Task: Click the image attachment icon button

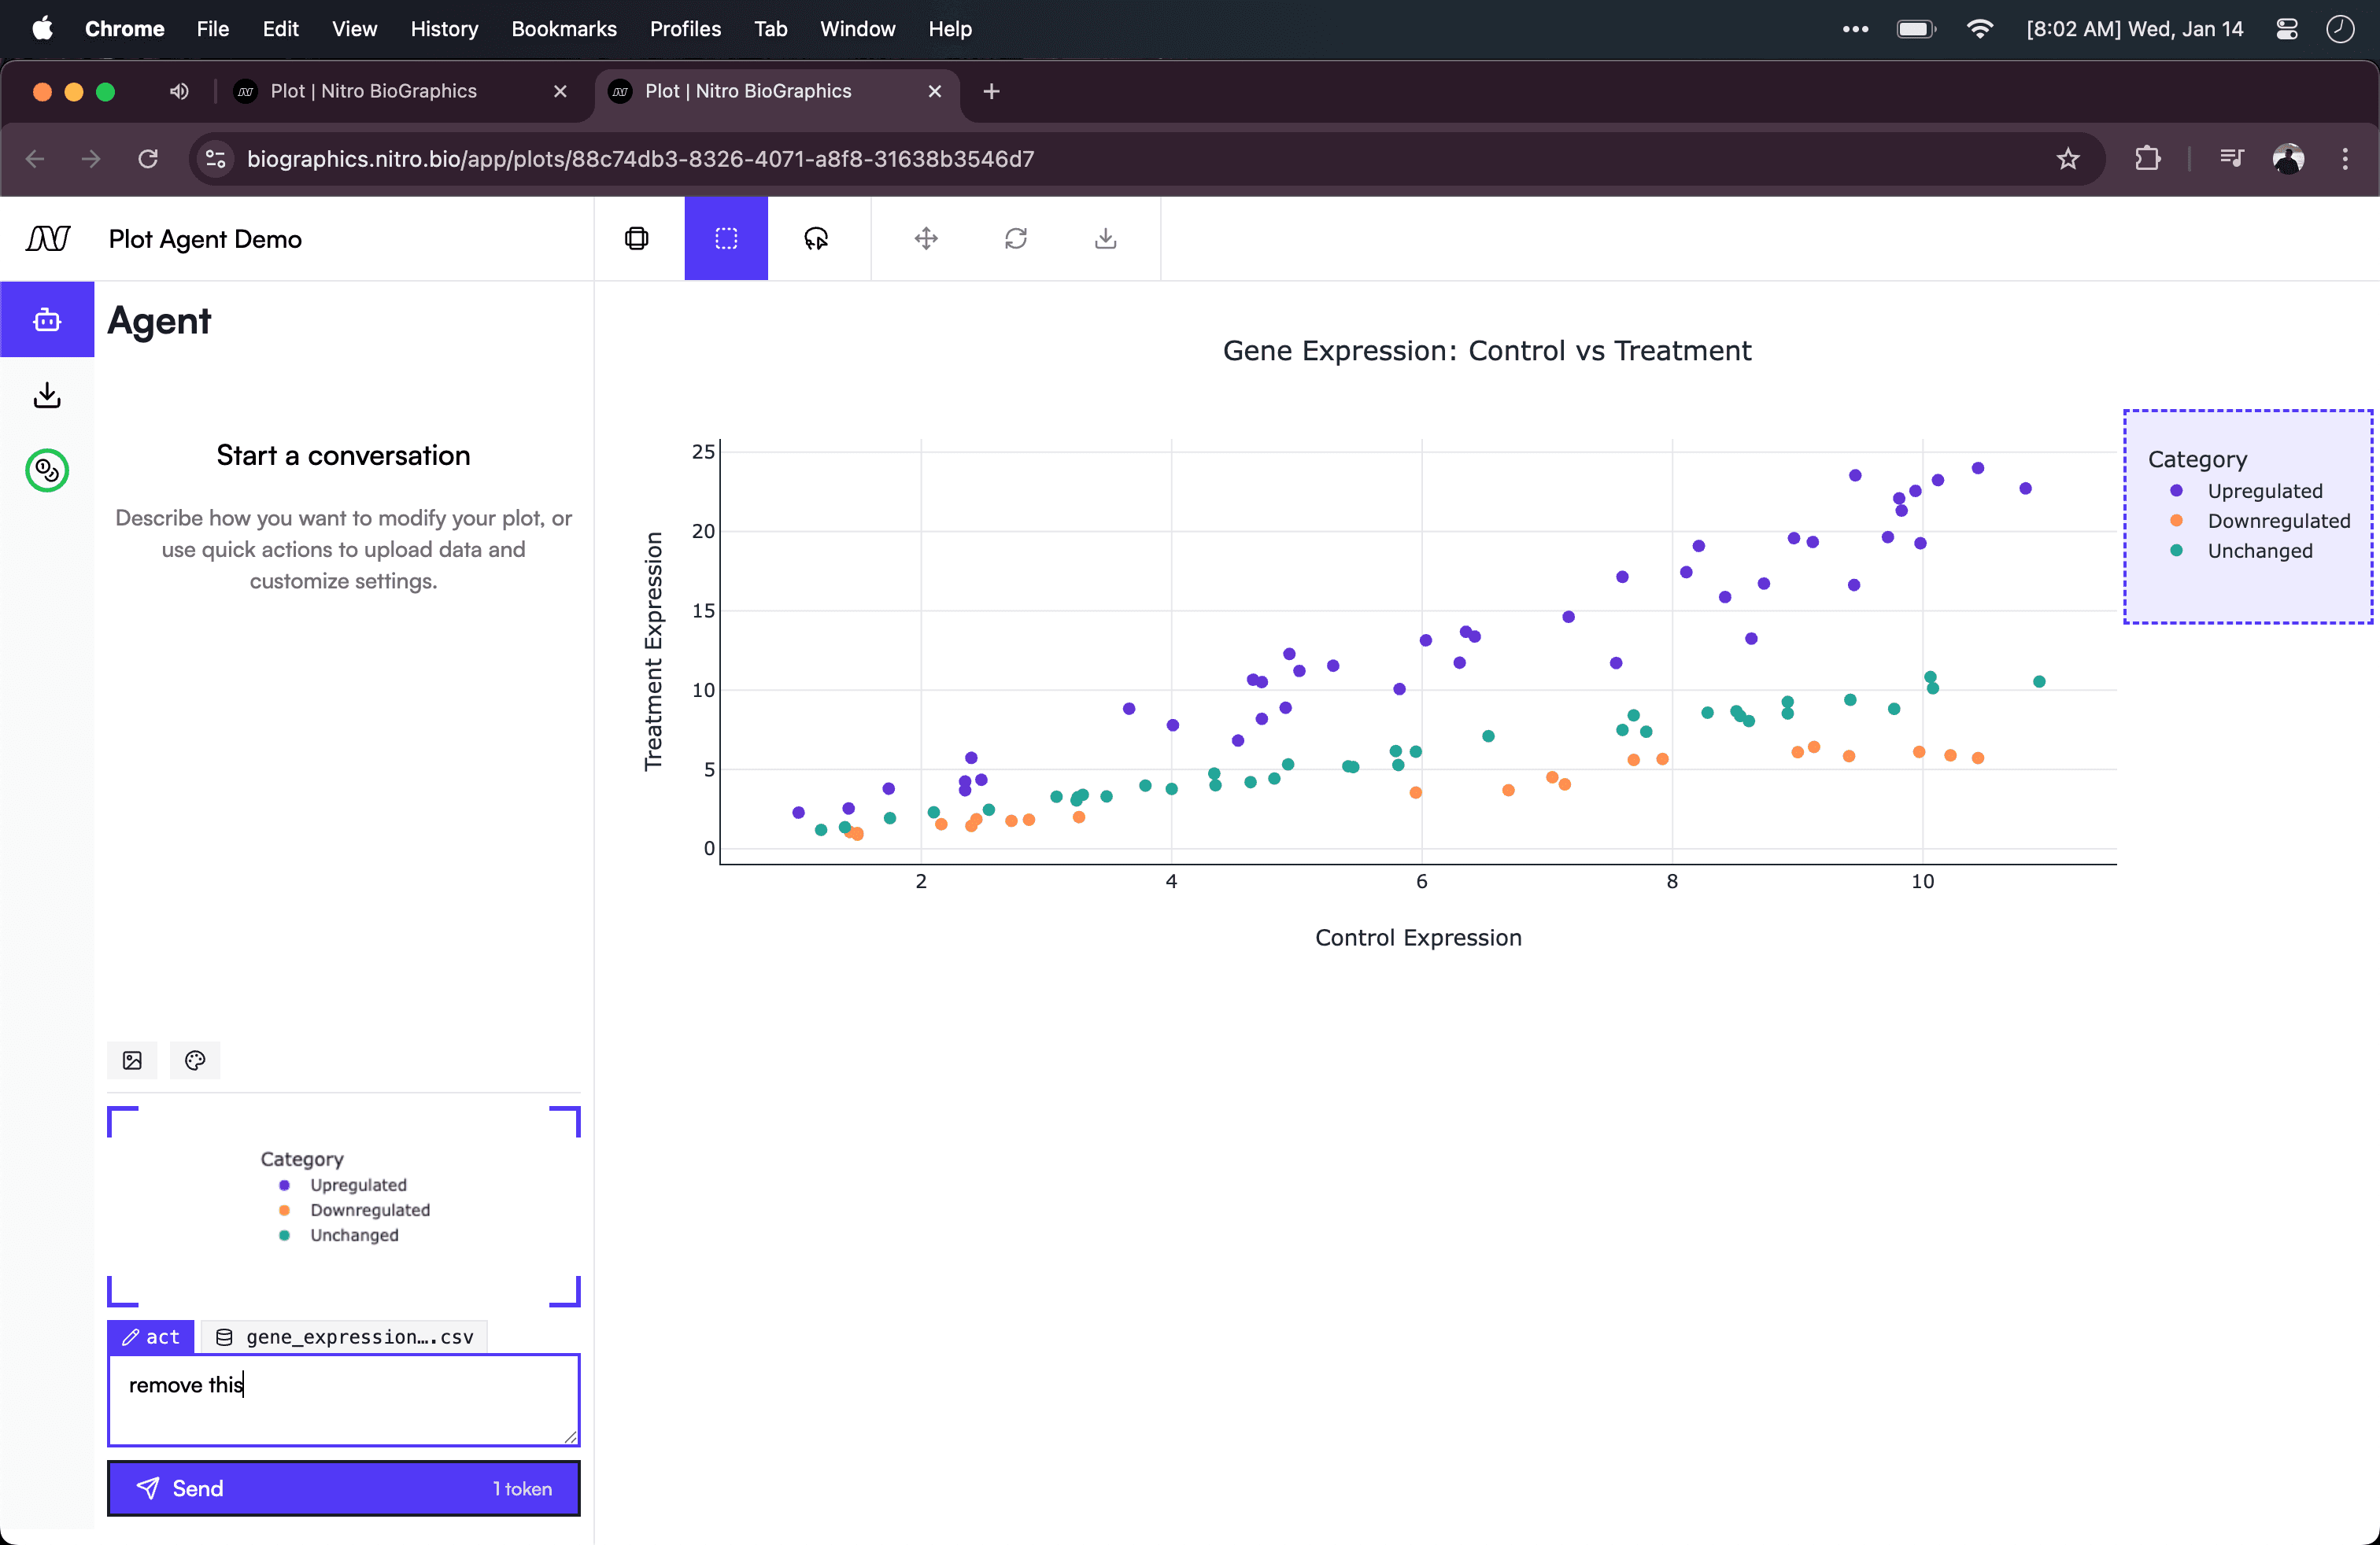Action: [x=132, y=1060]
